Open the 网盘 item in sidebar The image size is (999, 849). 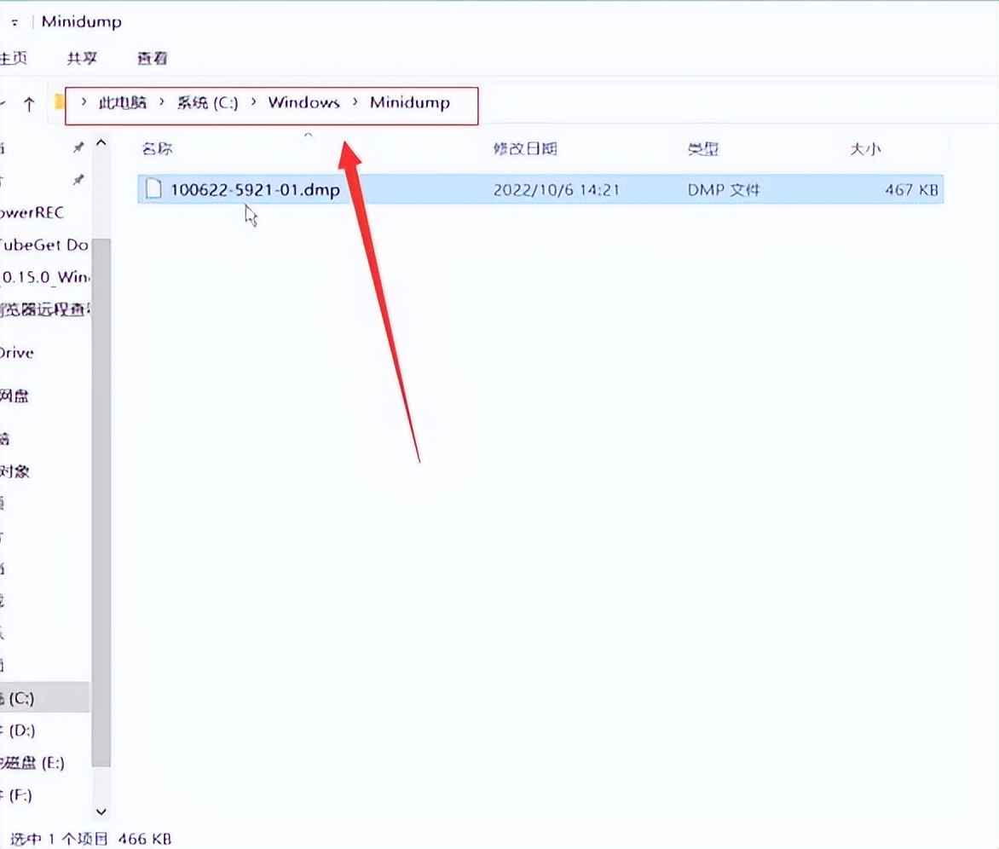(14, 396)
